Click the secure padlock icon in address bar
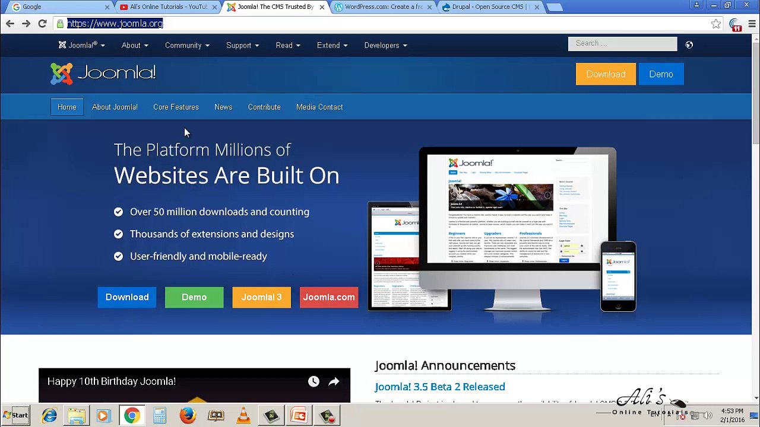Screen dimensions: 760x427 point(60,24)
